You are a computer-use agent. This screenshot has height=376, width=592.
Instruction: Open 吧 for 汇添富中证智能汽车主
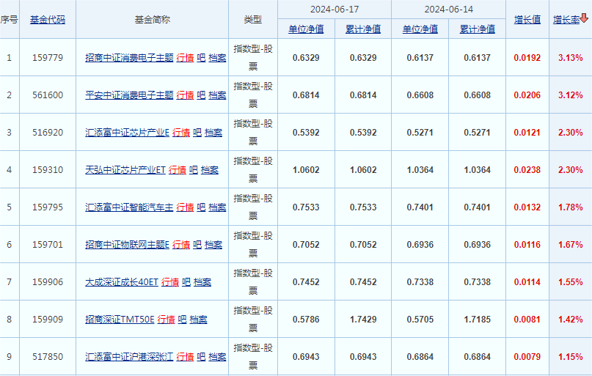(x=201, y=207)
